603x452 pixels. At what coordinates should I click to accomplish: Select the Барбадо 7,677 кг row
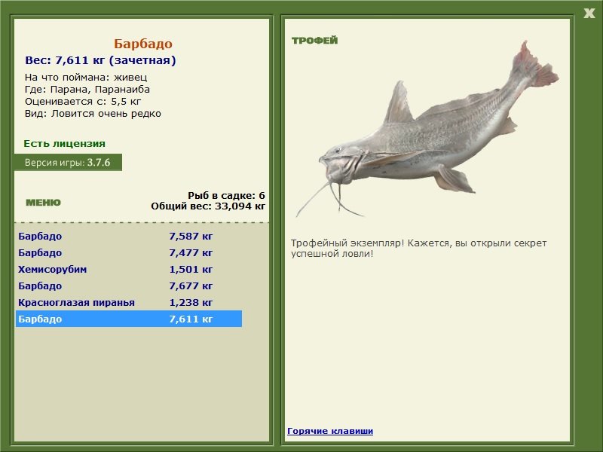click(129, 286)
